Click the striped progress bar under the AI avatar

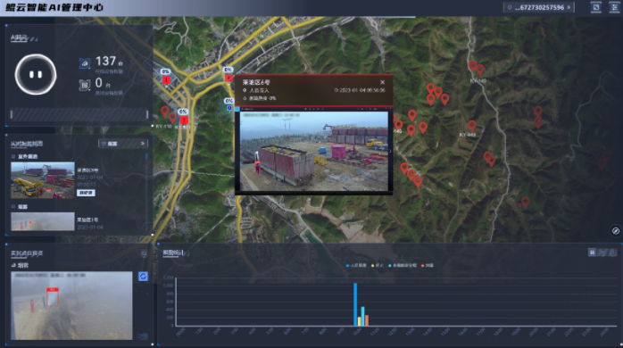[79, 114]
